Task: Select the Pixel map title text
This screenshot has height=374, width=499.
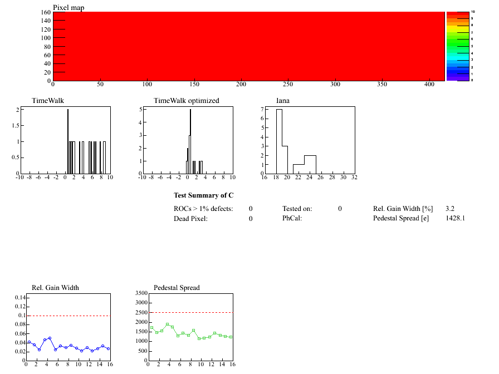Action: coord(69,7)
